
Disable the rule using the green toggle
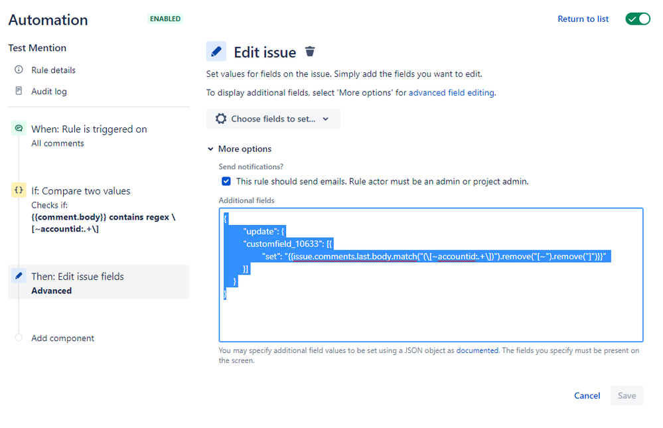(637, 19)
